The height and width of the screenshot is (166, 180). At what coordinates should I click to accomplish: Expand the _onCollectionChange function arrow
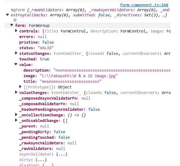coord(16,115)
